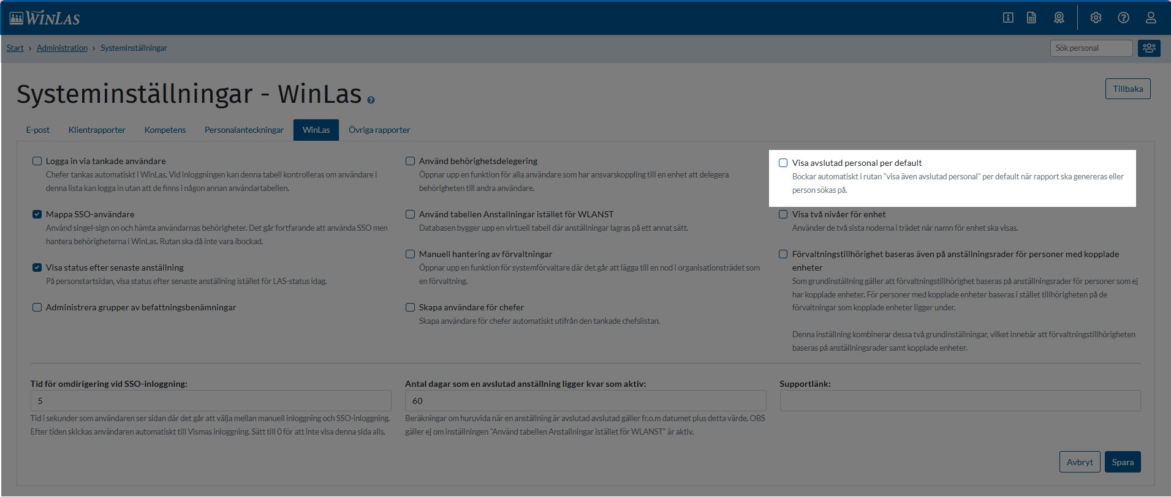
Task: Open the Kompetens tab
Action: click(165, 130)
